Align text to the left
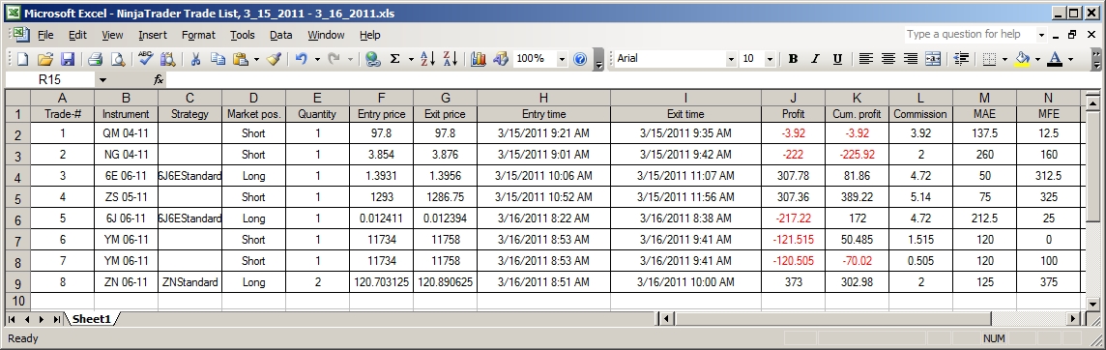Viewport: 1106px width, 350px height. [x=865, y=59]
